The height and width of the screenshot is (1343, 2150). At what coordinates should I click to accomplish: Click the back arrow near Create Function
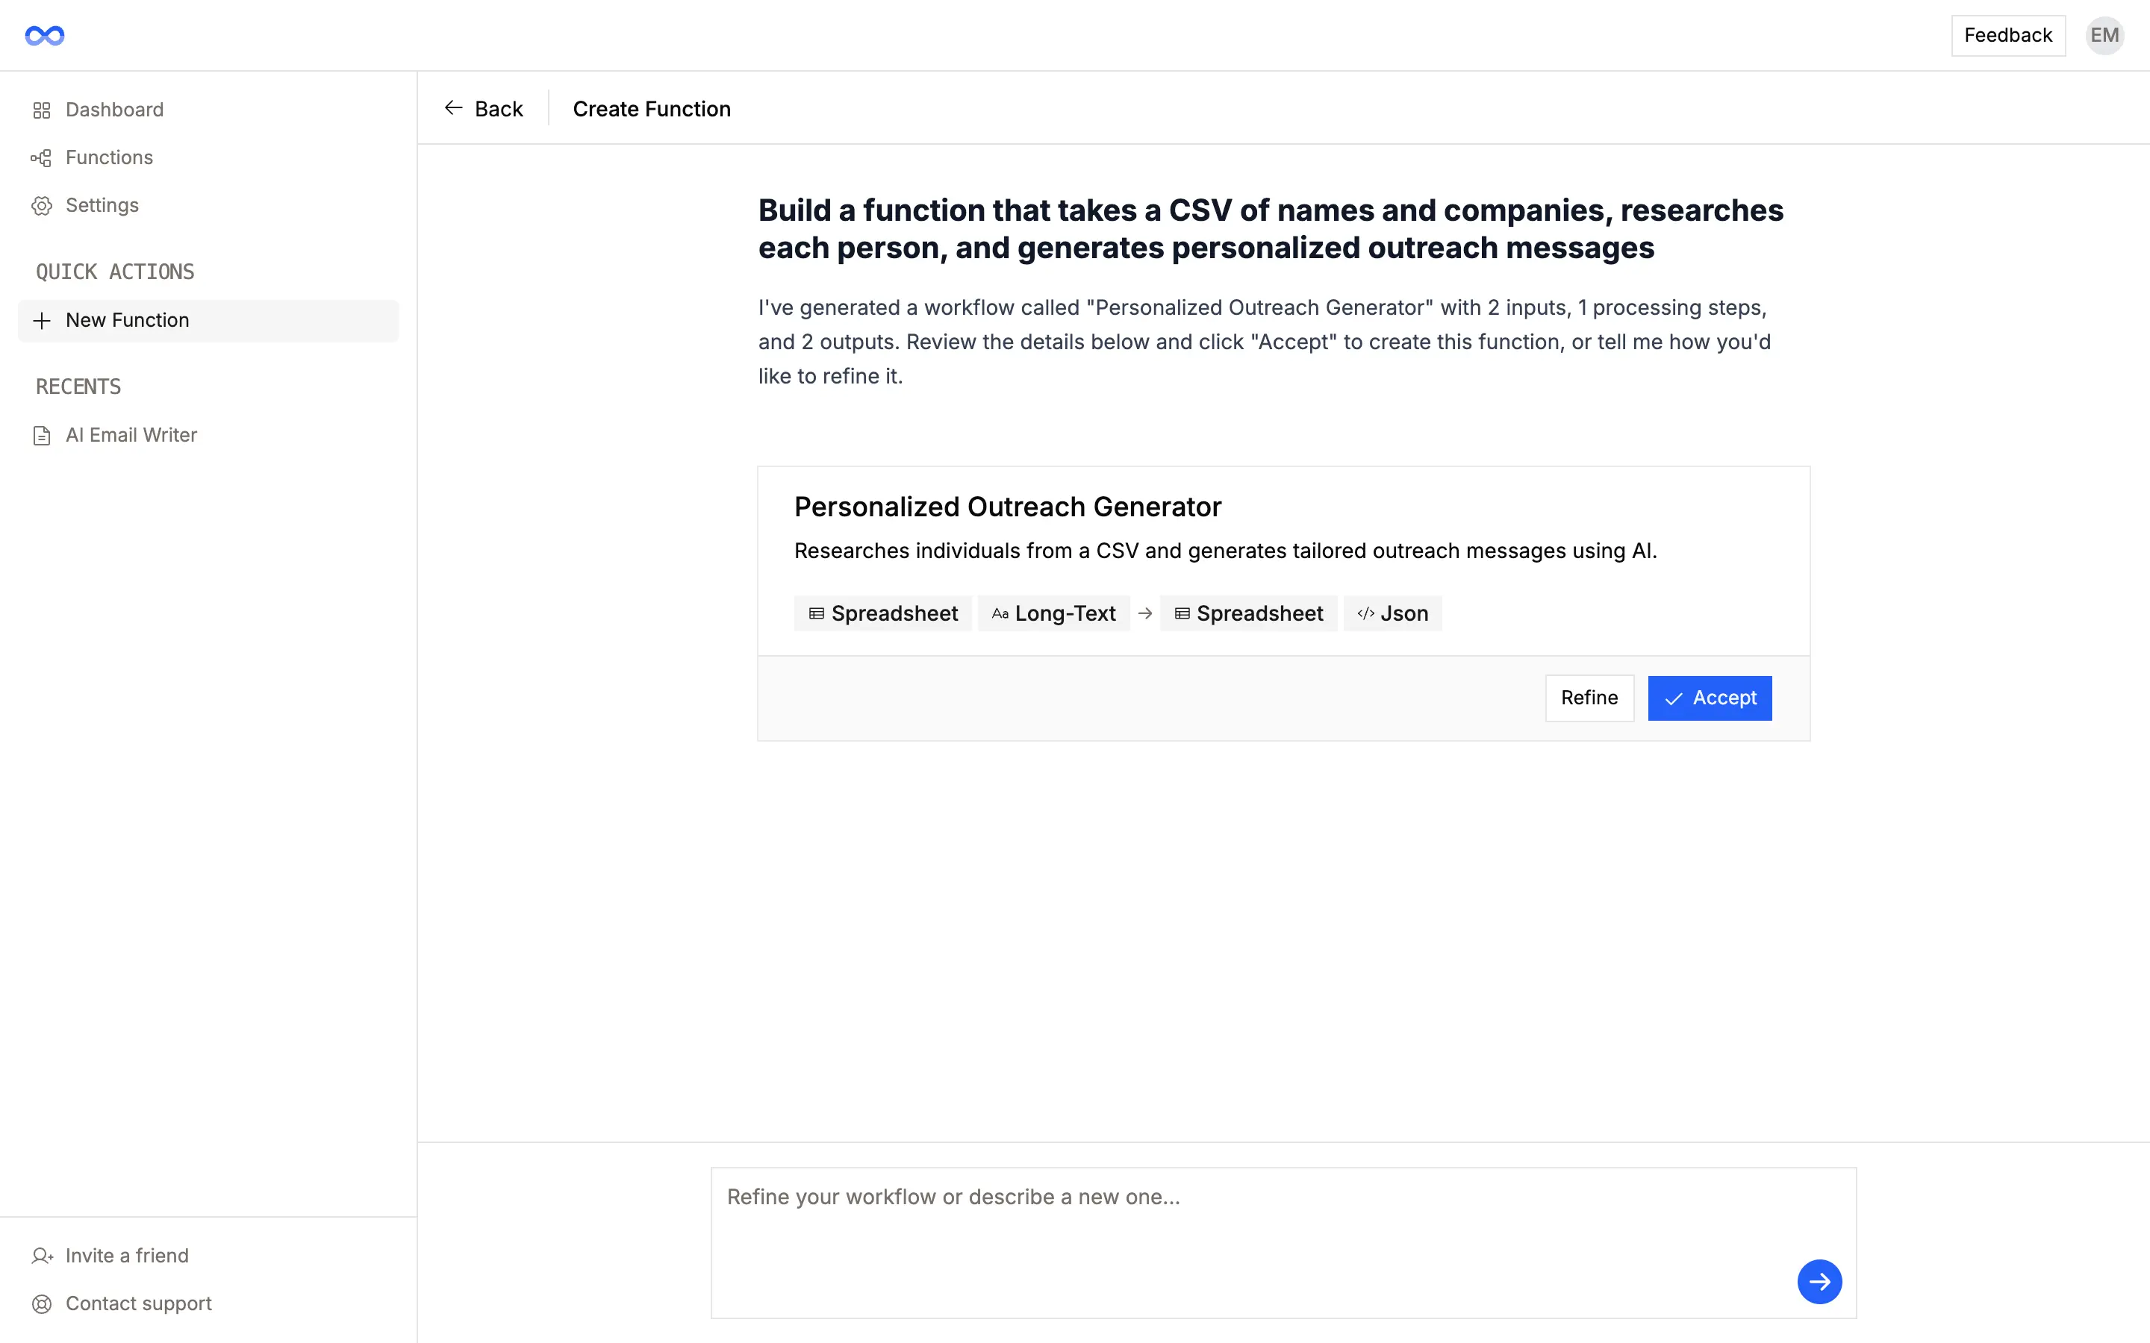click(453, 107)
